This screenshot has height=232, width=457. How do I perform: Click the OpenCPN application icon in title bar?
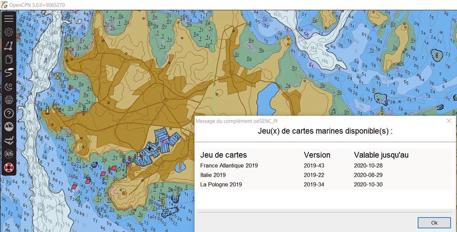[x=4, y=5]
